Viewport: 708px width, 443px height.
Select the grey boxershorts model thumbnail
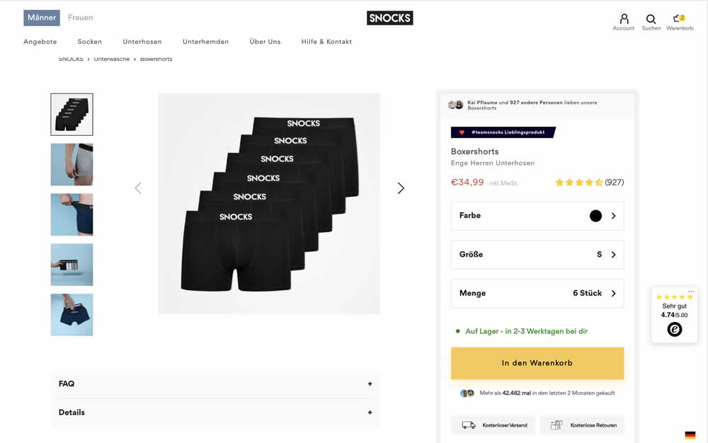coord(72,164)
